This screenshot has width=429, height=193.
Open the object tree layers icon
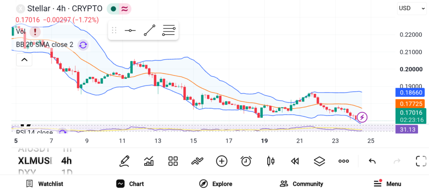(319, 161)
